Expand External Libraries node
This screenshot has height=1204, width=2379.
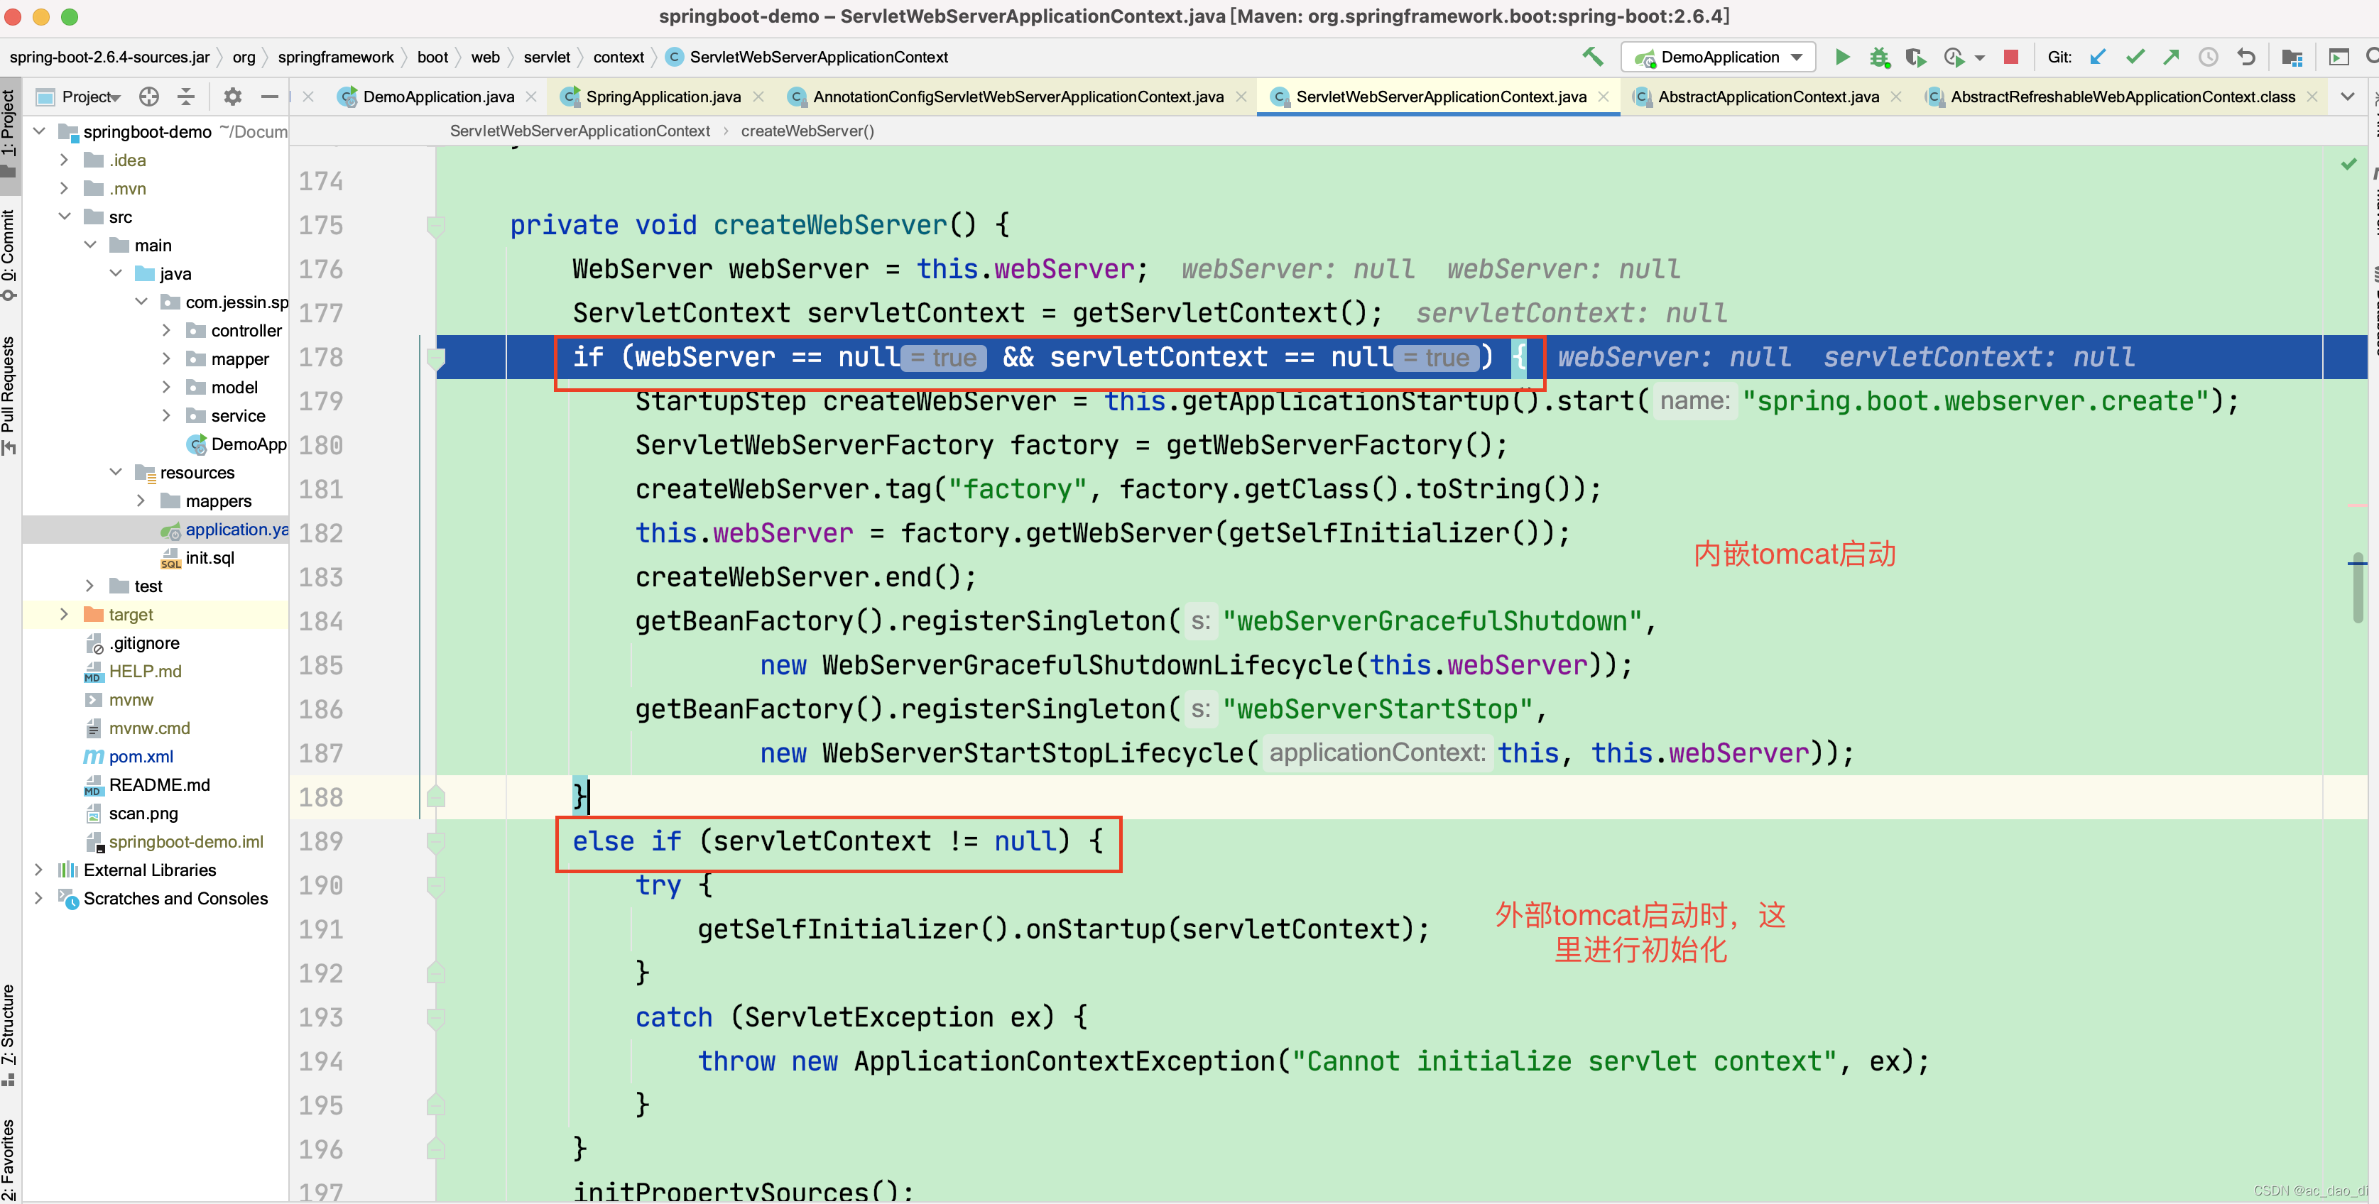click(x=38, y=870)
